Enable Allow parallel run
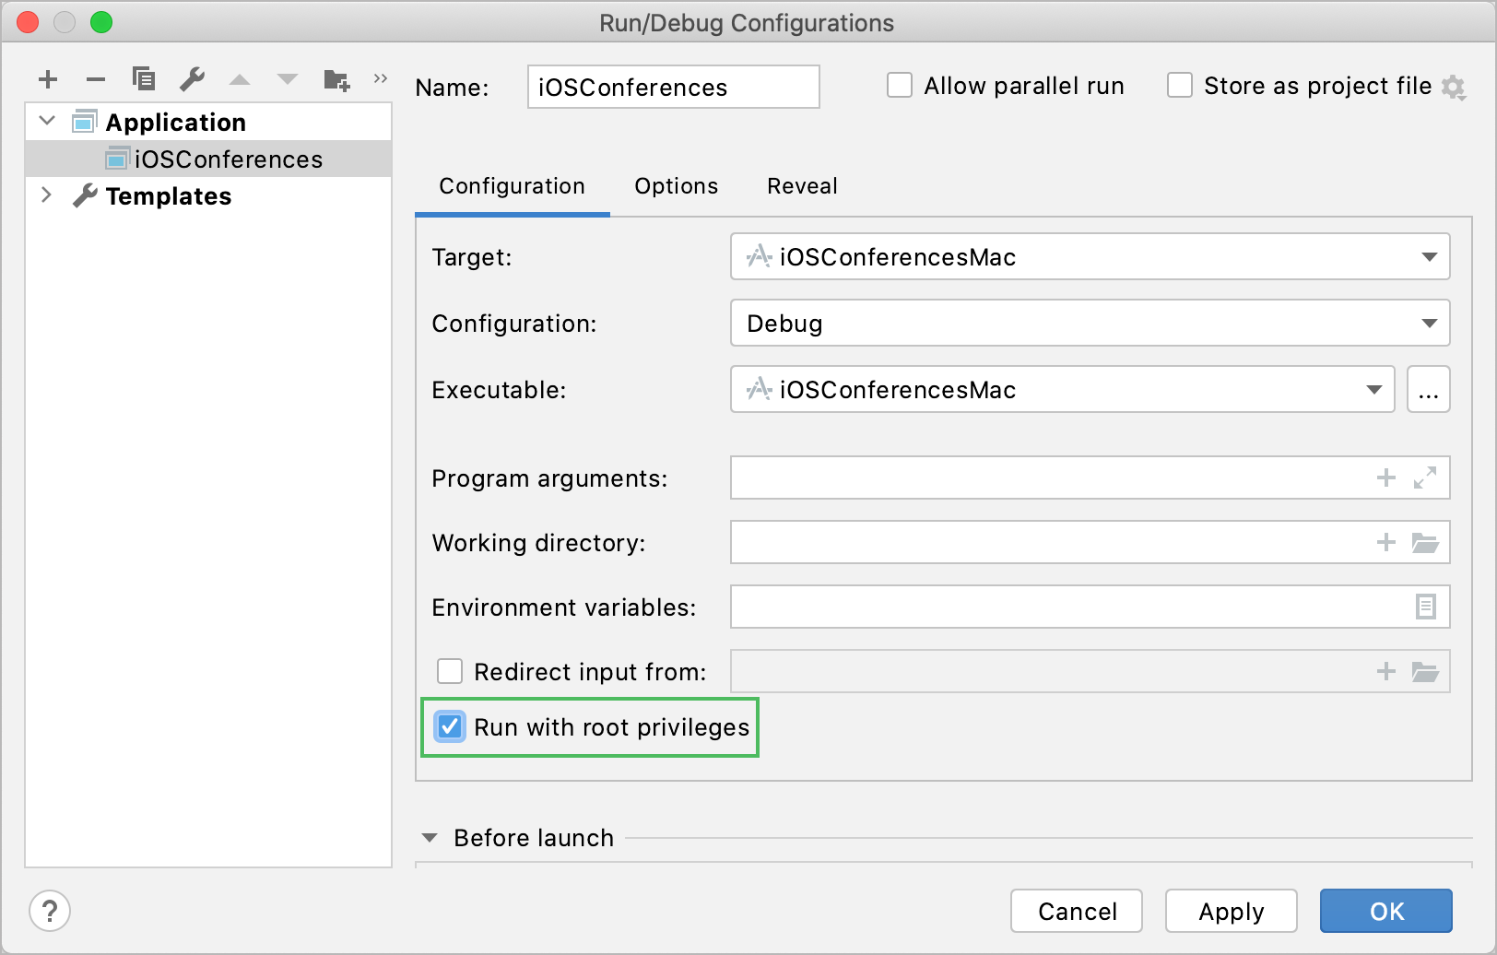Screen dimensions: 1497x955 click(900, 86)
